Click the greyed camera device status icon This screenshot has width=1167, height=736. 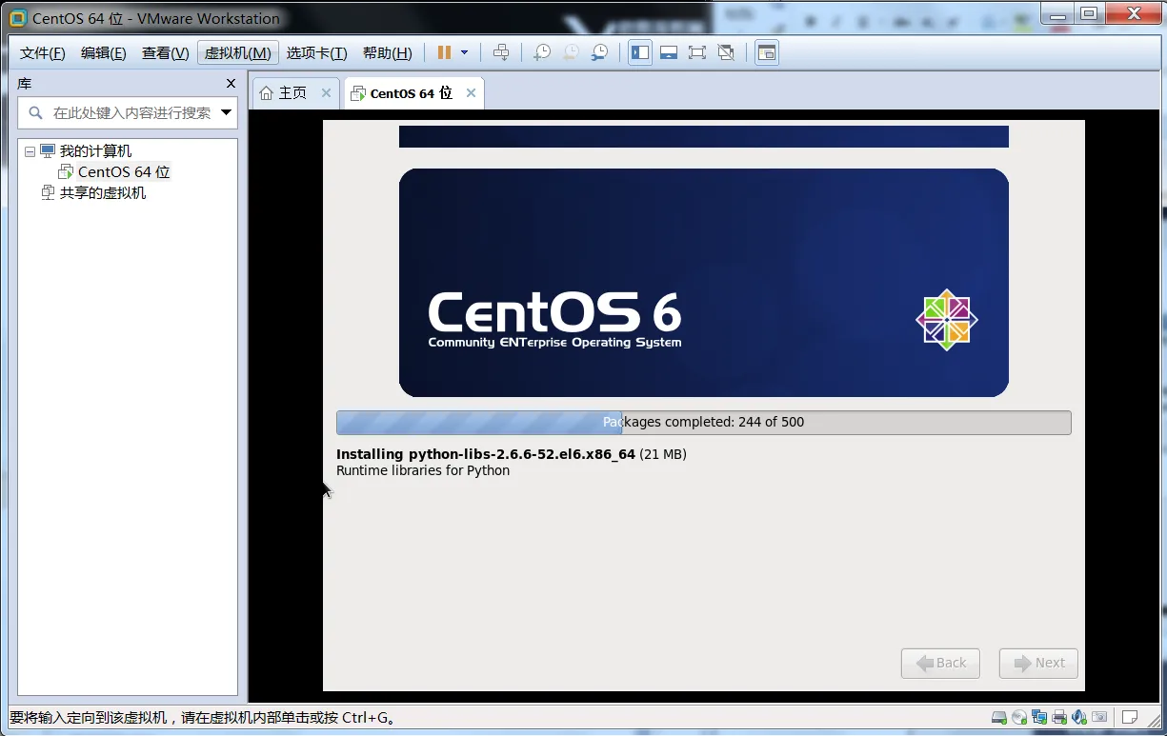click(1099, 717)
